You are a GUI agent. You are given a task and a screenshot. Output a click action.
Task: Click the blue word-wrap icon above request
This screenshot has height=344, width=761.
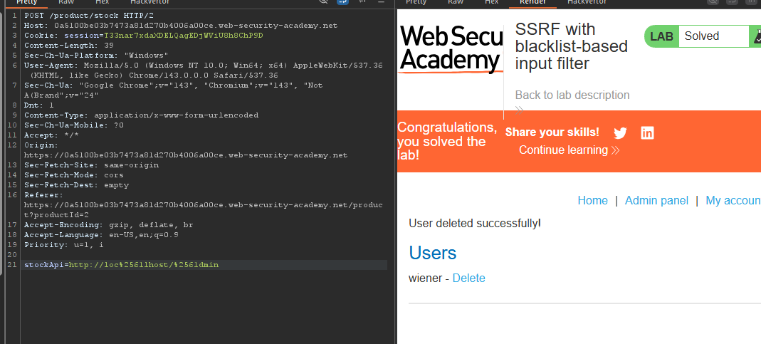click(342, 2)
